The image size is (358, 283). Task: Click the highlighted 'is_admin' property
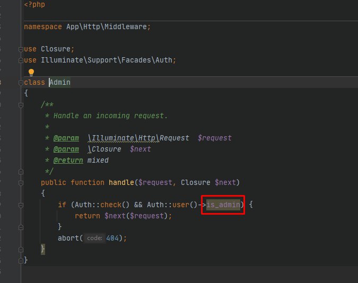223,205
